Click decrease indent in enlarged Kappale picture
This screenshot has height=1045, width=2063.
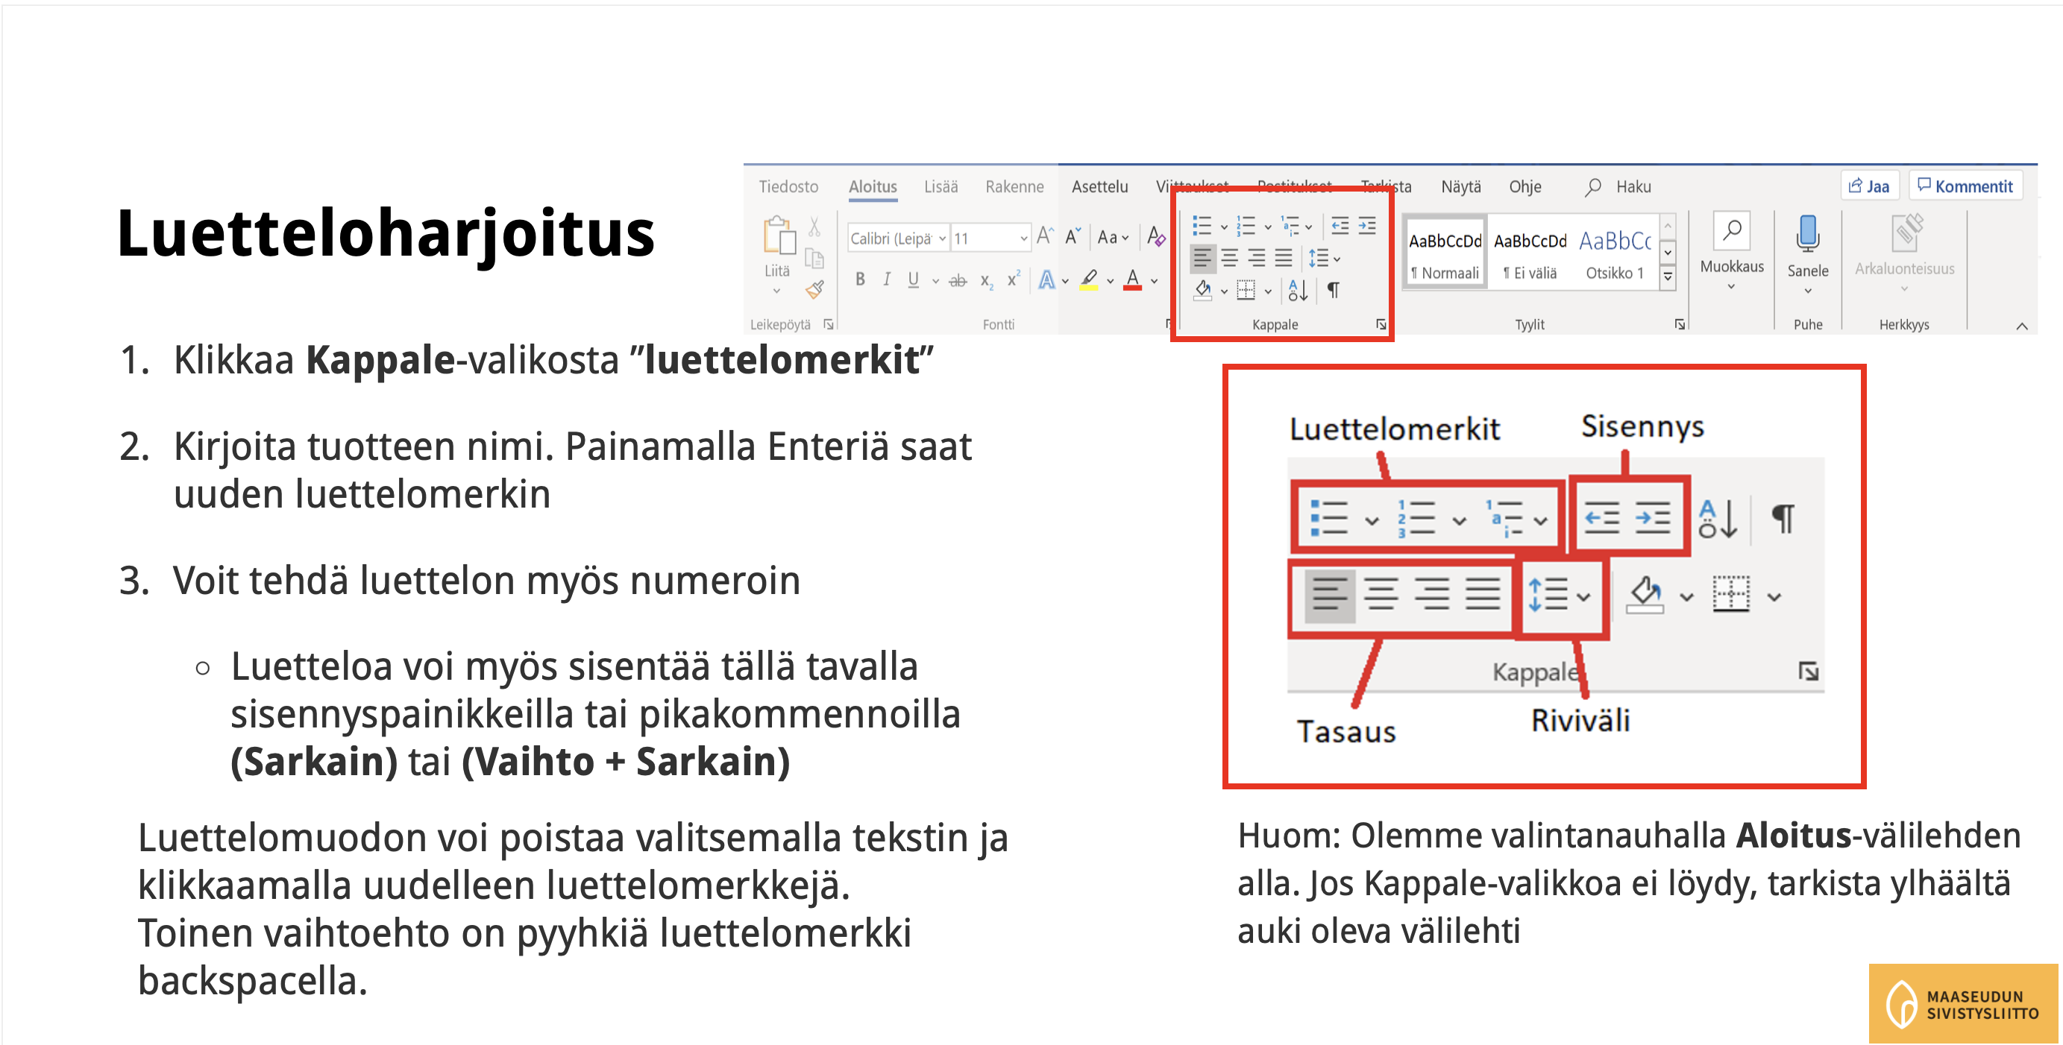1603,518
